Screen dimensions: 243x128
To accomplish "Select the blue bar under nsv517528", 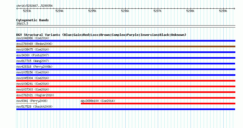I will coord(126,109).
